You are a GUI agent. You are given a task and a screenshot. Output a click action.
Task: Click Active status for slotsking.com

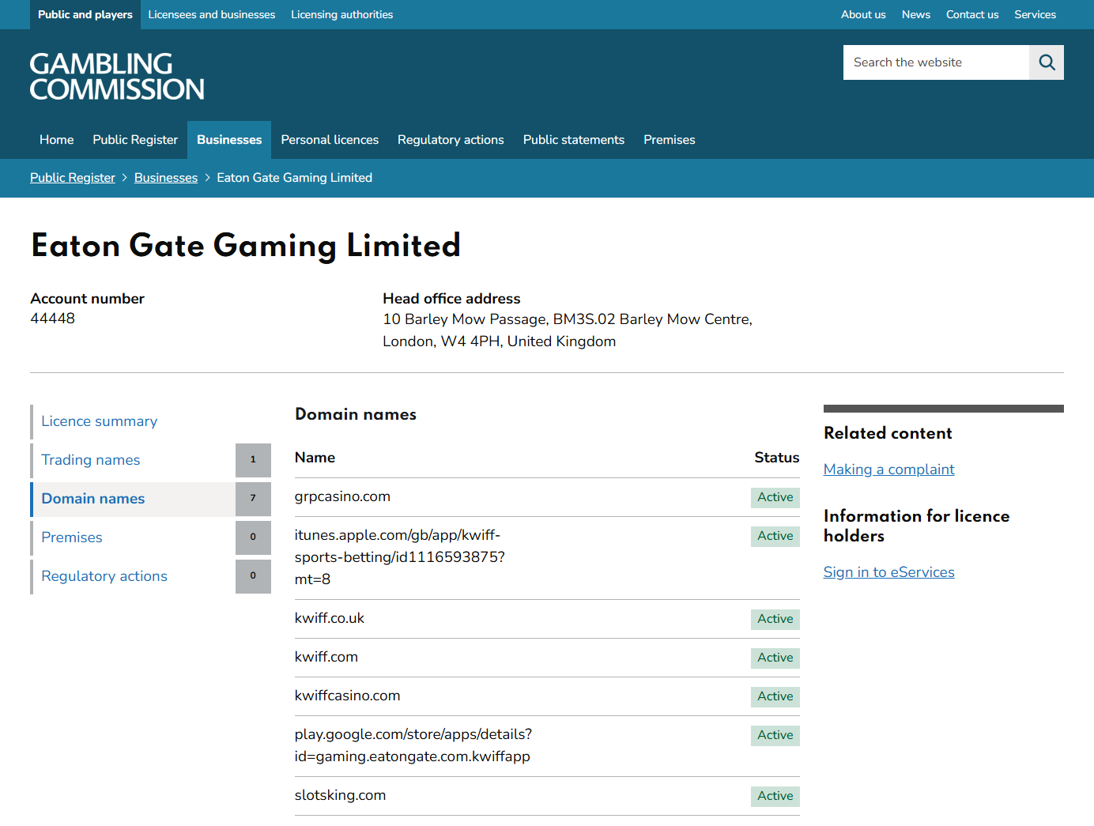(775, 796)
